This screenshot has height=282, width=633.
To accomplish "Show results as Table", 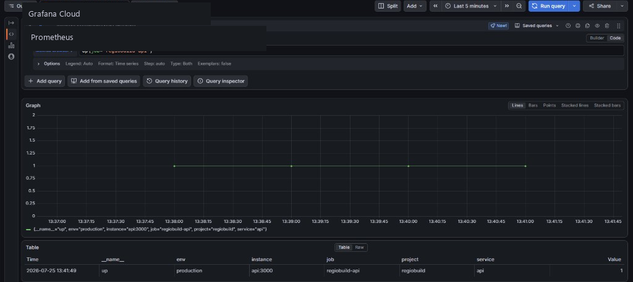I will (344, 247).
